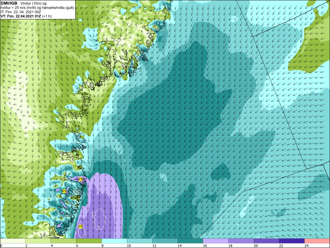The width and height of the screenshot is (330, 248).
Task: Select the 14–16 m/s dark teal swatch
Action: [x=190, y=241]
